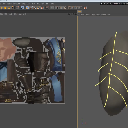Click the XYZ axis gizmo in viewport corner
This screenshot has width=128, height=128.
point(84,122)
